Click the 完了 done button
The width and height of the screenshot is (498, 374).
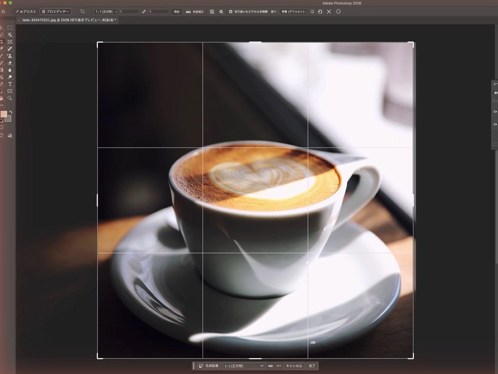click(x=312, y=366)
